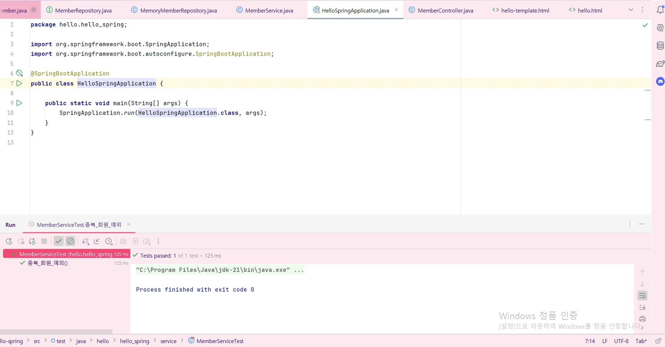Open the test sort options dropdown
The width and height of the screenshot is (665, 347).
(x=85, y=241)
